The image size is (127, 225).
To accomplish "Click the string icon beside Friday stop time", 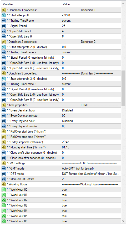I will (4, 142).
